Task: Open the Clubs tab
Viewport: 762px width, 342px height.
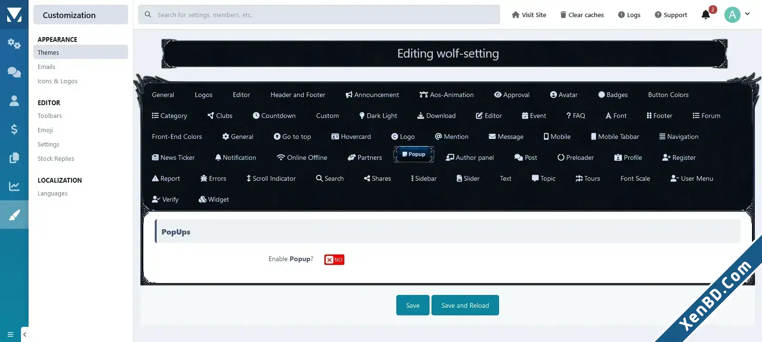Action: point(220,116)
